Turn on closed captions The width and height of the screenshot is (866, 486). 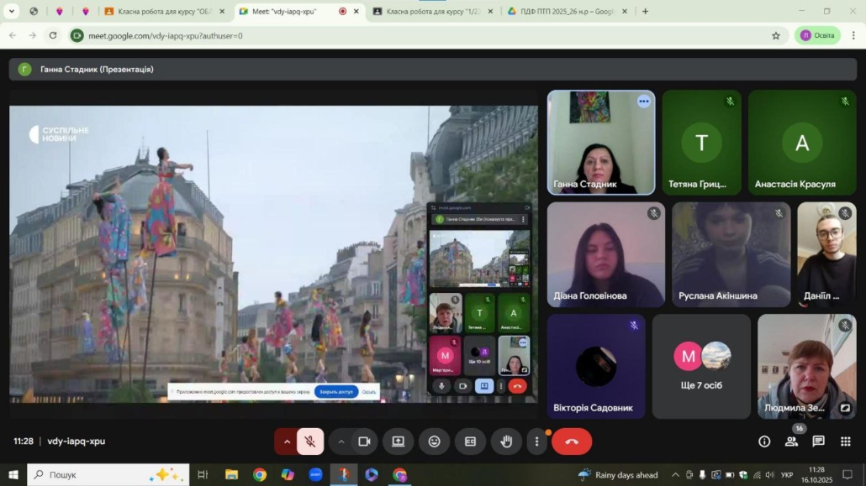470,442
